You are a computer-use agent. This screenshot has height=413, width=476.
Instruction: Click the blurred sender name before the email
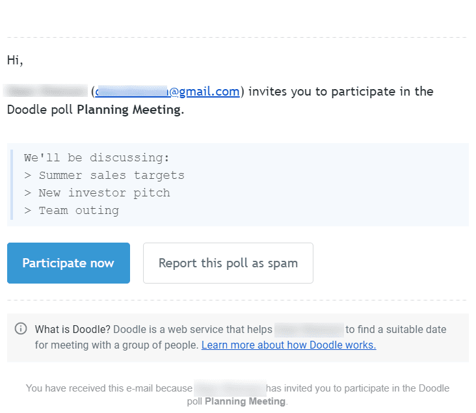(46, 91)
